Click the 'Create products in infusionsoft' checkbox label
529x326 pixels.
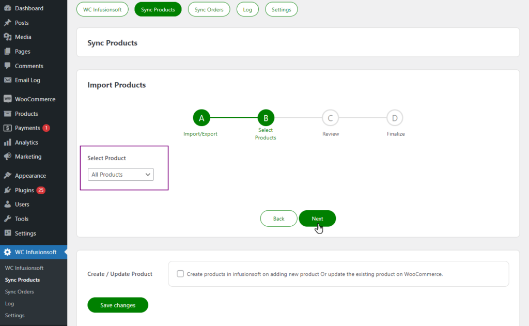tap(315, 274)
